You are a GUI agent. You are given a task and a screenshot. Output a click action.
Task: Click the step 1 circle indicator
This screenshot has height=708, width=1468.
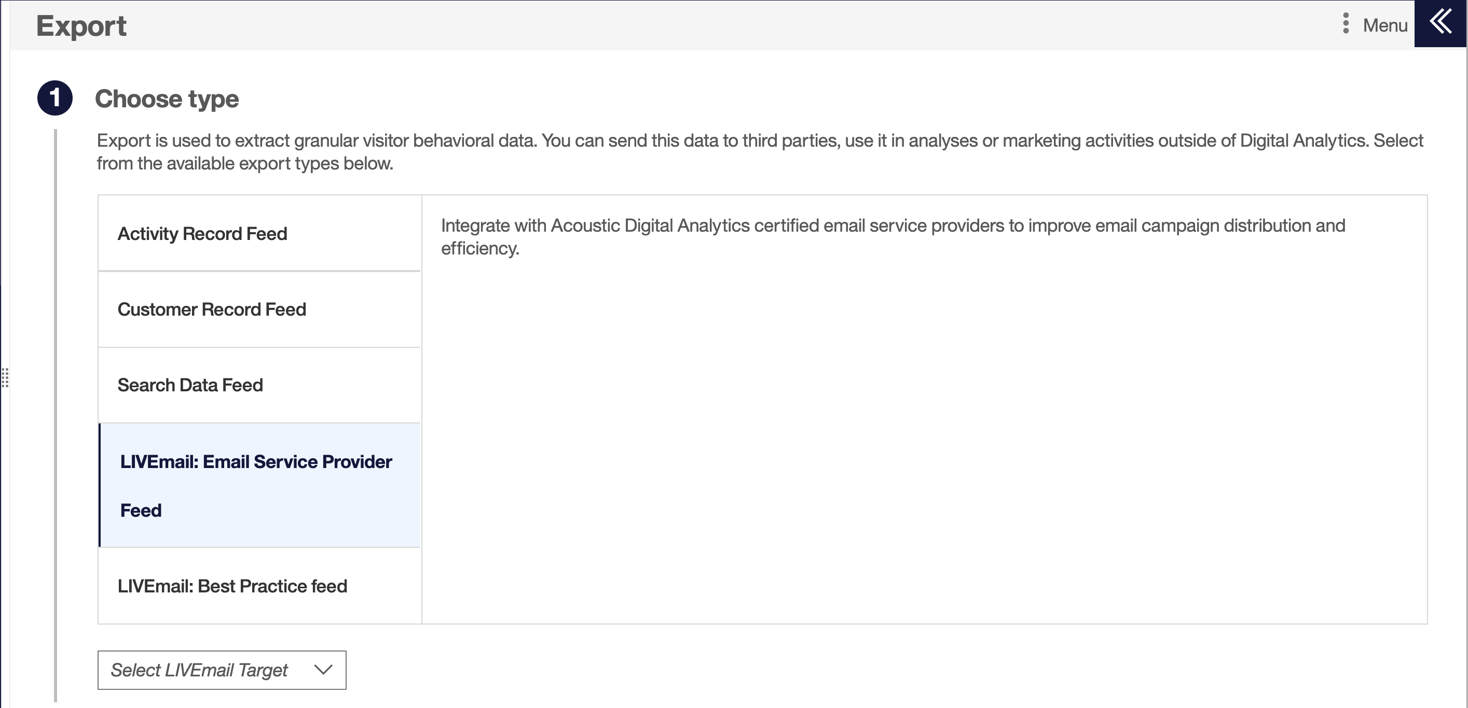pyautogui.click(x=54, y=98)
